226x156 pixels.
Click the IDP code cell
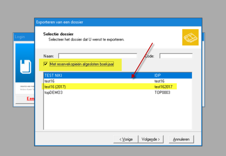[158, 76]
